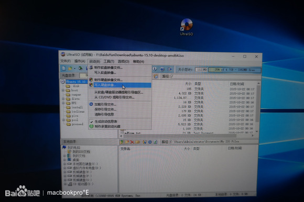The height and width of the screenshot is (202, 304).
Task: Open the 文件(F) menu
Action: pyautogui.click(x=66, y=61)
